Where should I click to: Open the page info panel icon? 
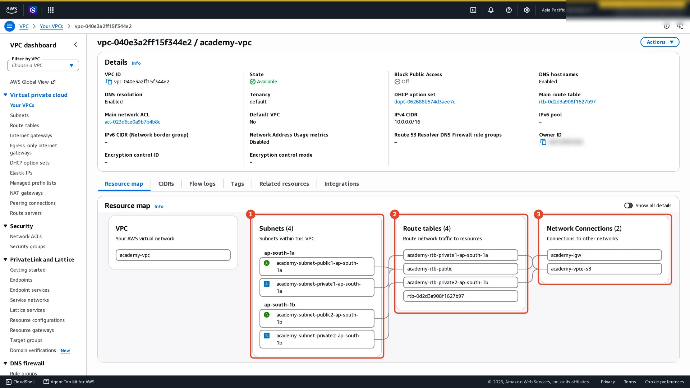(x=667, y=26)
